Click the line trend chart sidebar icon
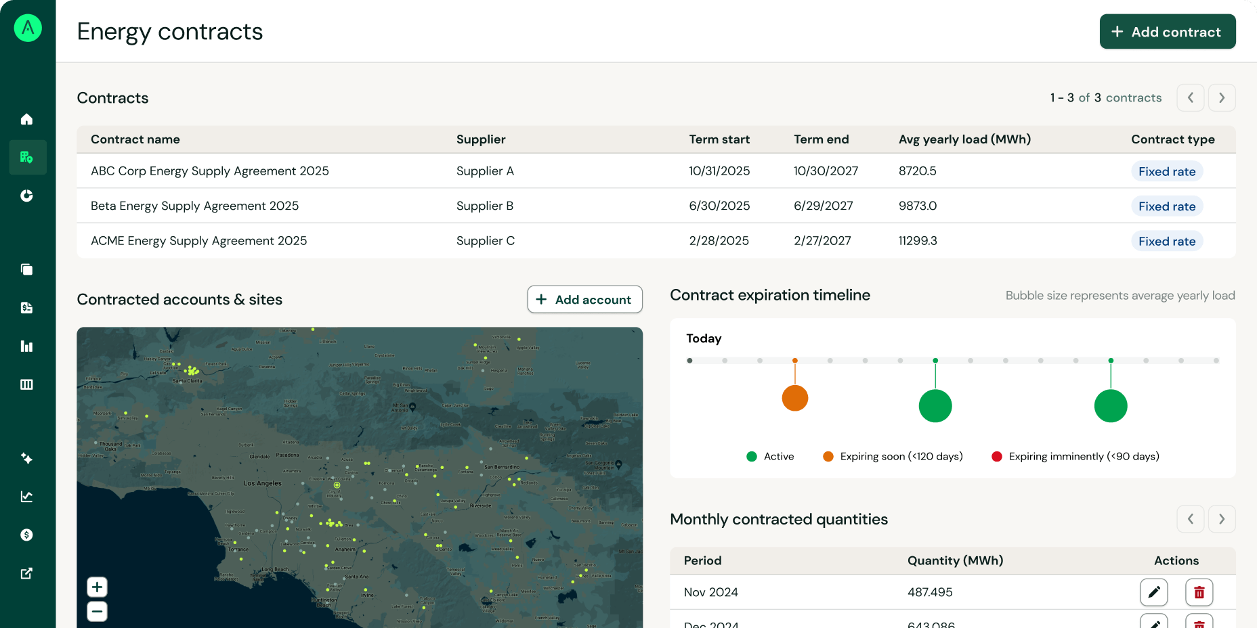The height and width of the screenshot is (628, 1257). 26,497
